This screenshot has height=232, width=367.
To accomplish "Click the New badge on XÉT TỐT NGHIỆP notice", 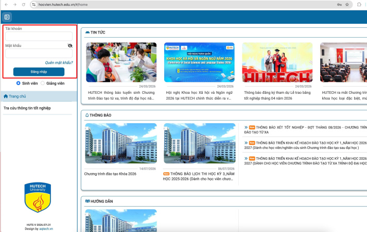I will (252, 127).
